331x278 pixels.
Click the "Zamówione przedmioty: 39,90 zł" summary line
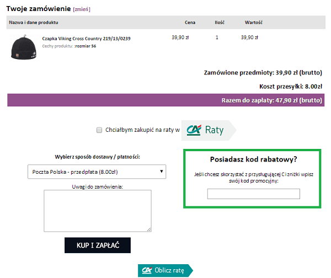(263, 72)
